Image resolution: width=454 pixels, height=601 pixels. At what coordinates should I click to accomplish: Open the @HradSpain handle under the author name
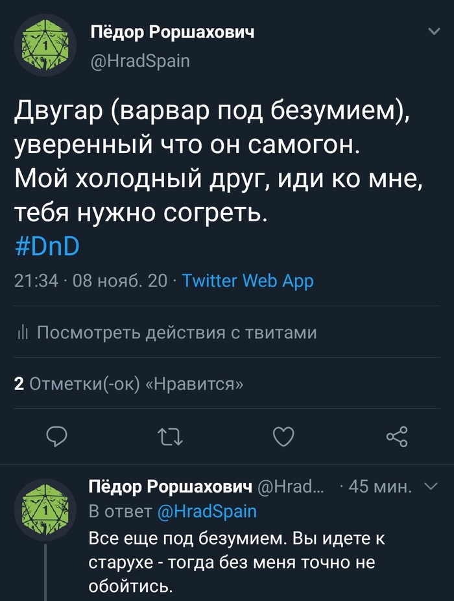point(140,61)
